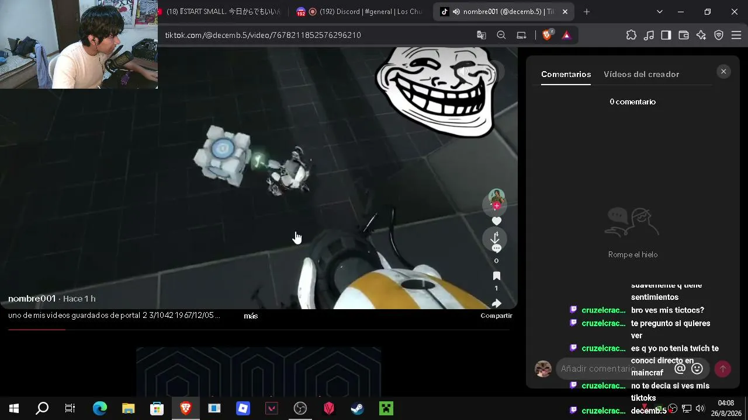Open the Leo AI sparkle icon
Screen dimensions: 748x420
point(701,35)
